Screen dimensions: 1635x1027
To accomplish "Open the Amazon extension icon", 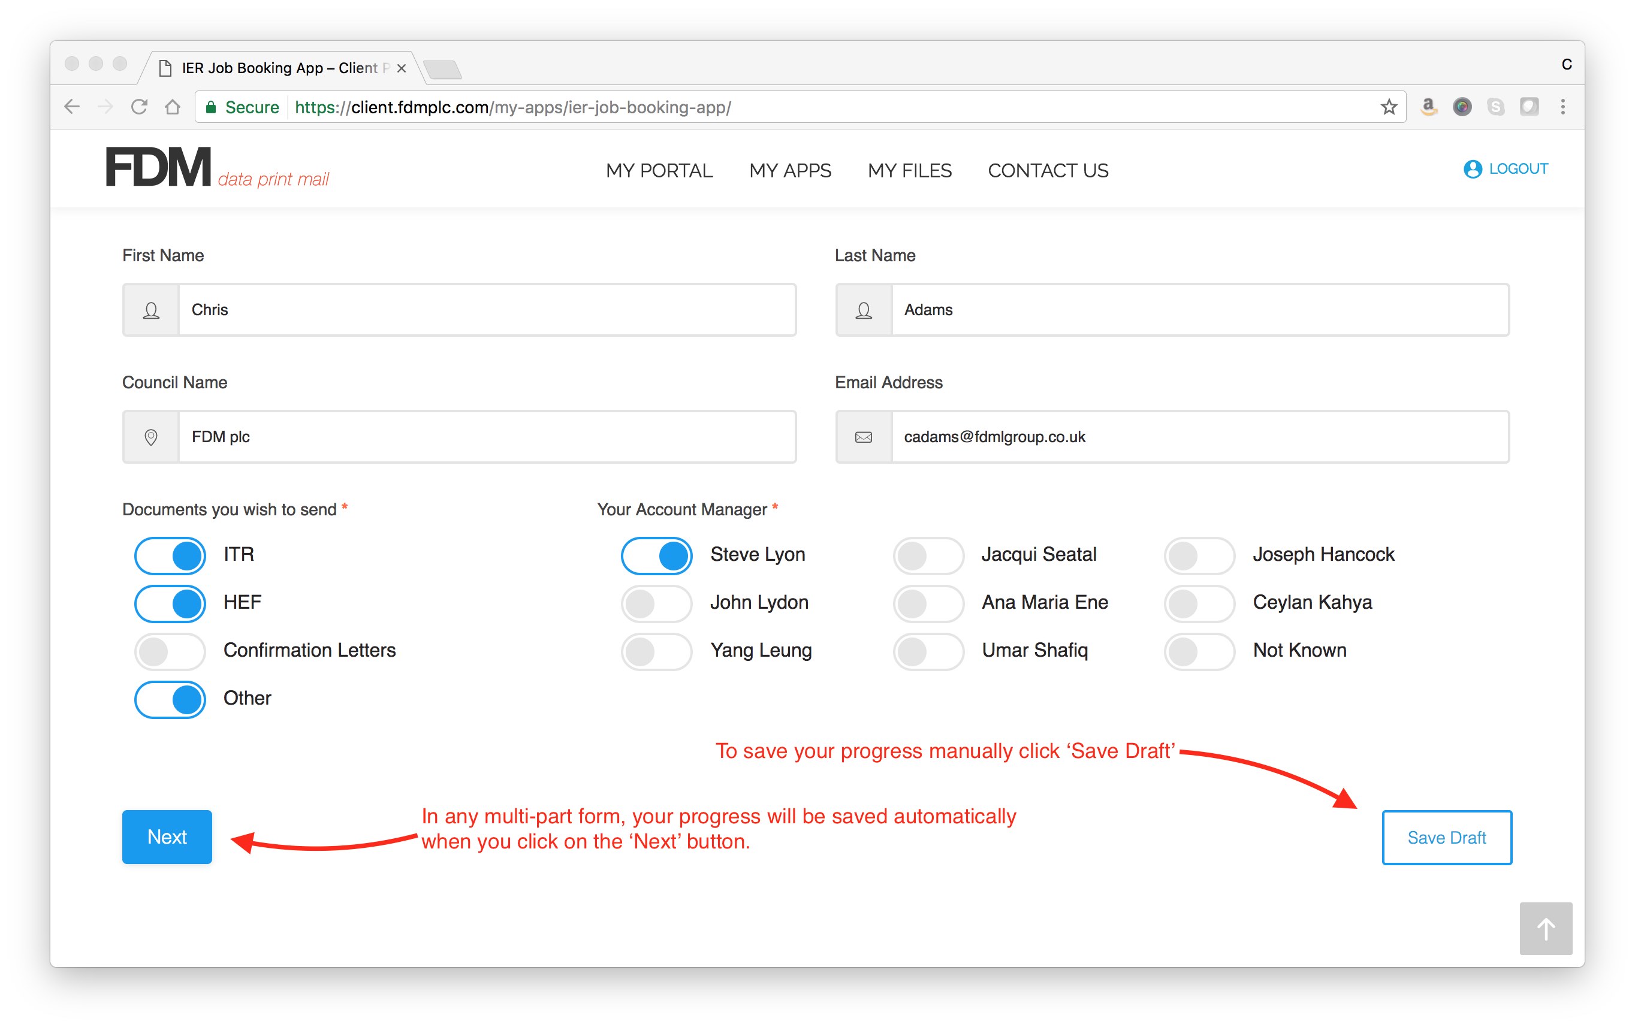I will (x=1429, y=107).
